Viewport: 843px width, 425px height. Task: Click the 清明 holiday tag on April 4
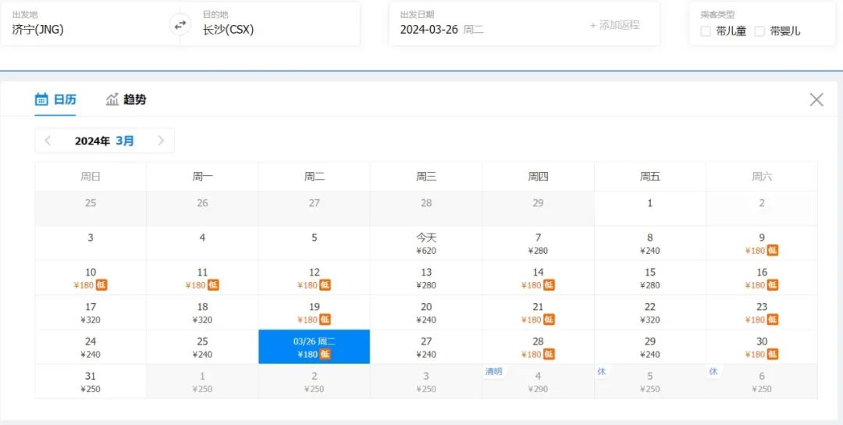[x=494, y=372]
